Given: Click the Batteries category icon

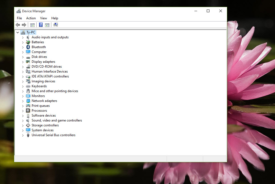Looking at the screenshot, I should pos(28,42).
